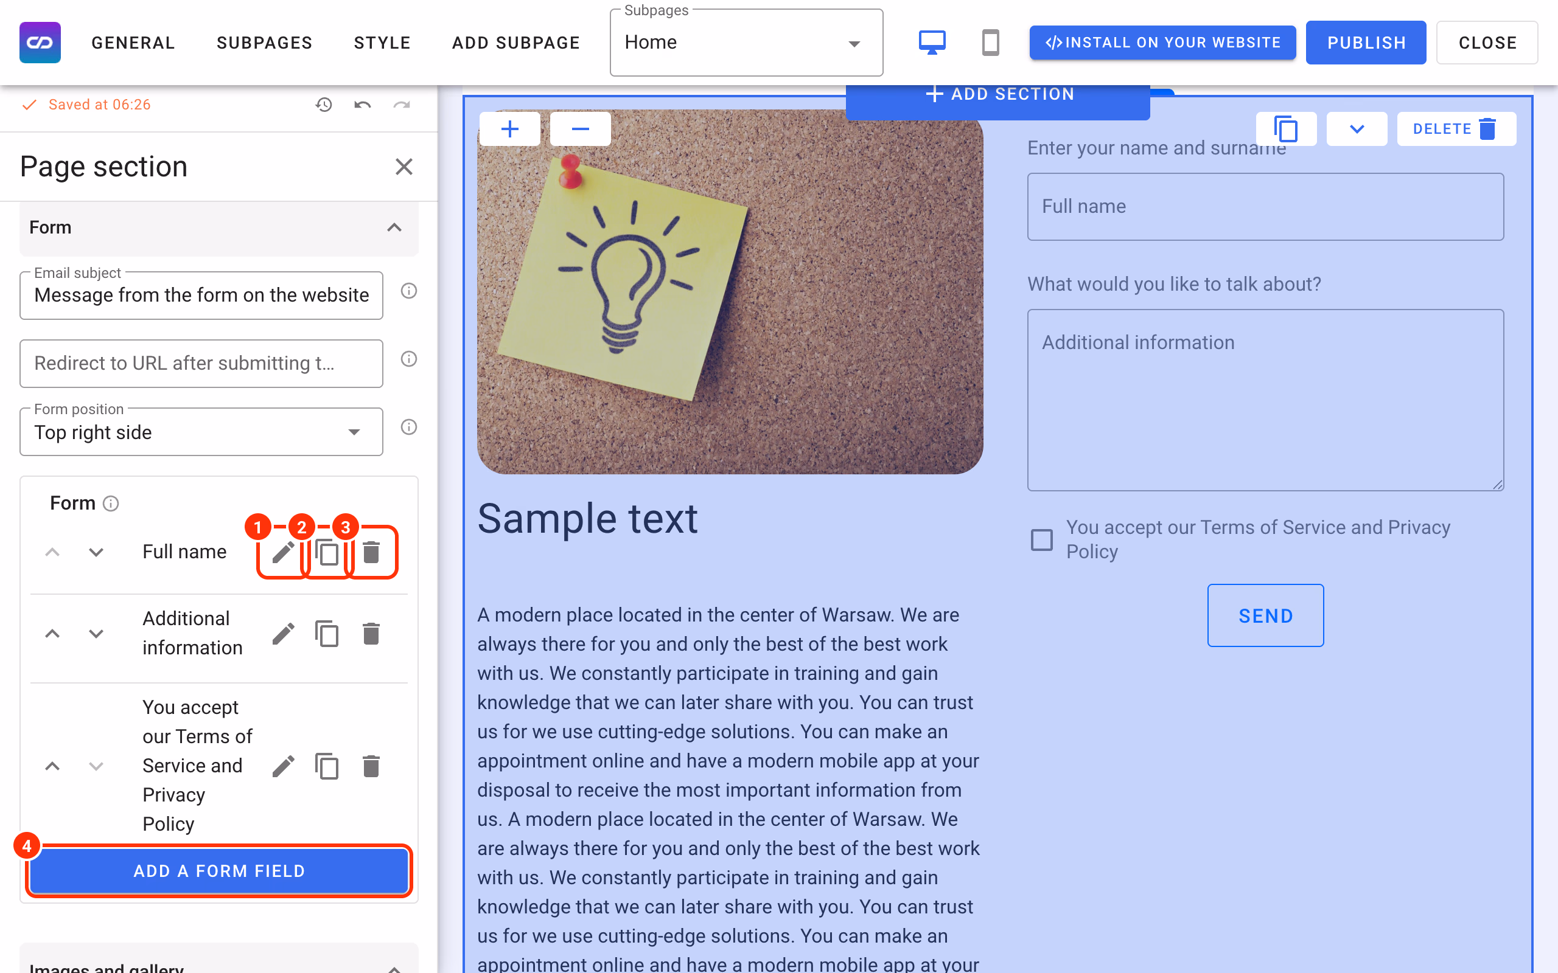Screen dimensions: 1558x973
Task: Click the Full name preview input
Action: (x=1265, y=207)
